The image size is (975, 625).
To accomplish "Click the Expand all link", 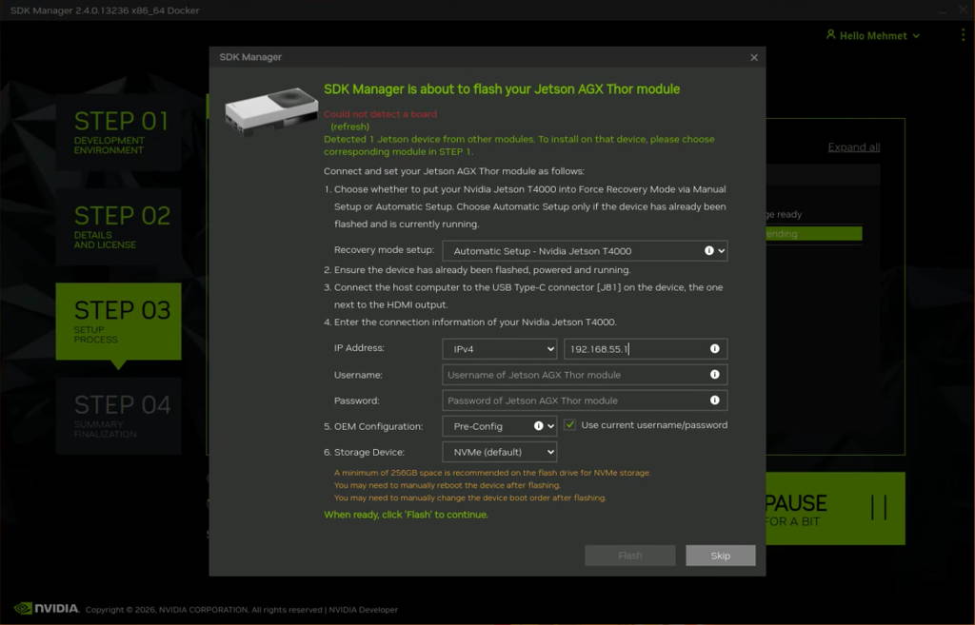I will [854, 147].
